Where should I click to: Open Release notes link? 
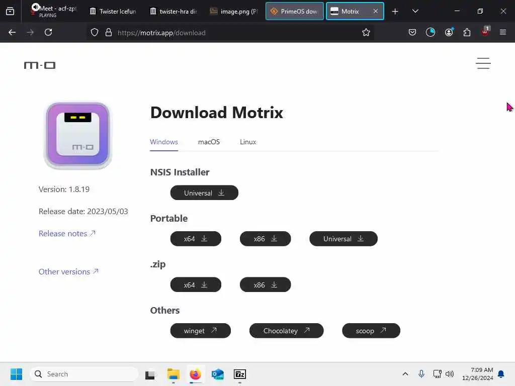(67, 233)
